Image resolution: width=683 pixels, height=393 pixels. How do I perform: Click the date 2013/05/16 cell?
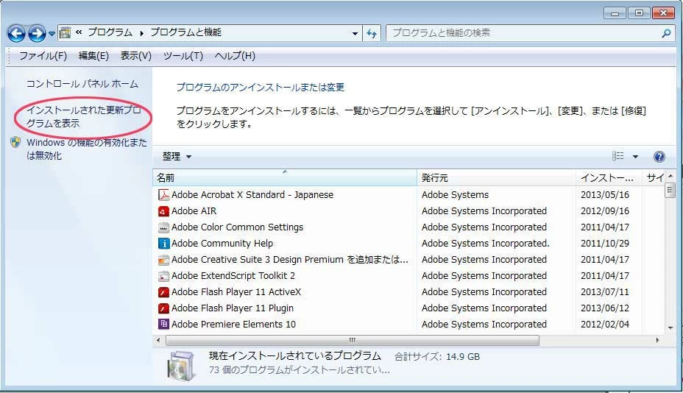tap(604, 195)
